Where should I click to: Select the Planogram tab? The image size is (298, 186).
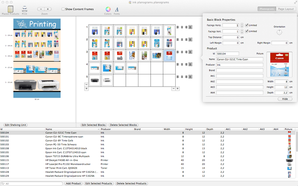pyautogui.click(x=267, y=9)
